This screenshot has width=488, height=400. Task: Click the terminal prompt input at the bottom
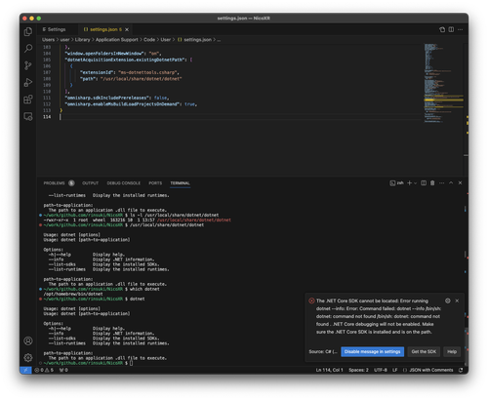pyautogui.click(x=132, y=363)
